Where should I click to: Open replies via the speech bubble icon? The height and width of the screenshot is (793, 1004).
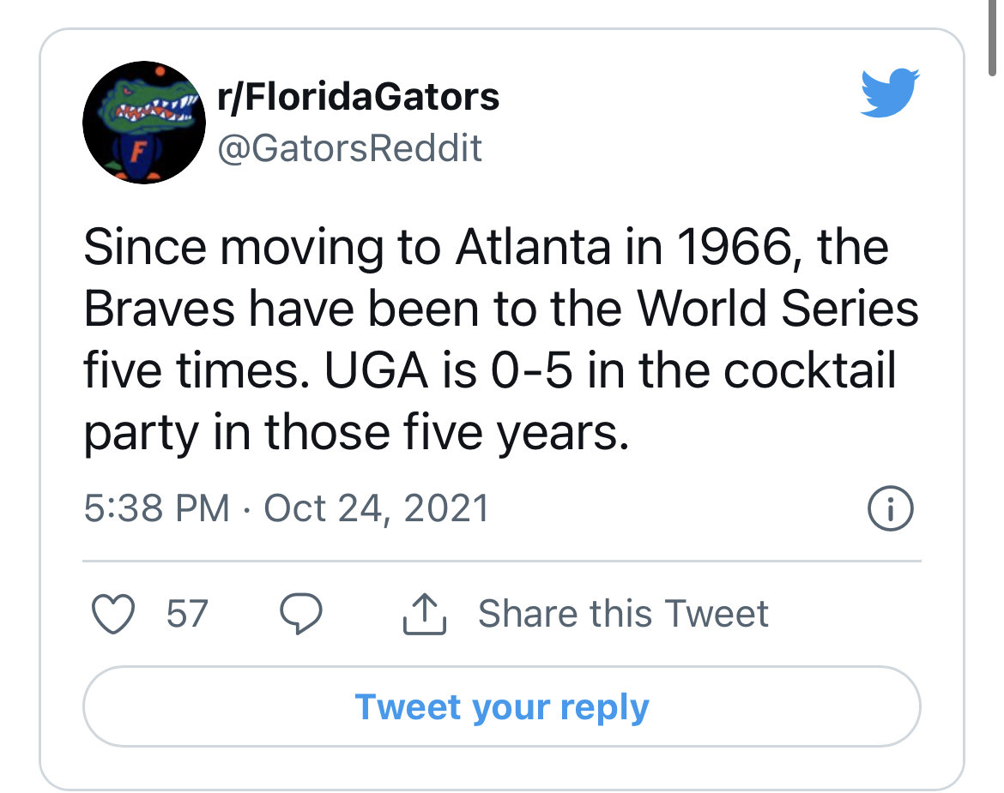click(x=301, y=614)
